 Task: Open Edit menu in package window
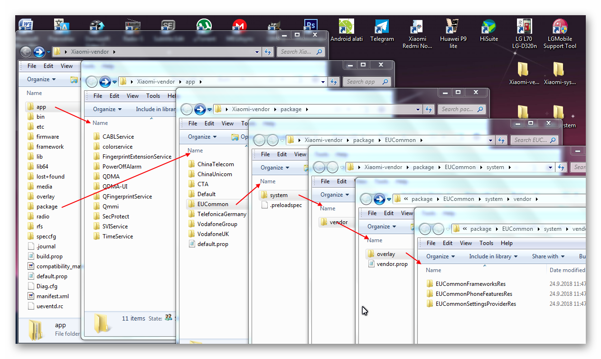click(x=209, y=123)
